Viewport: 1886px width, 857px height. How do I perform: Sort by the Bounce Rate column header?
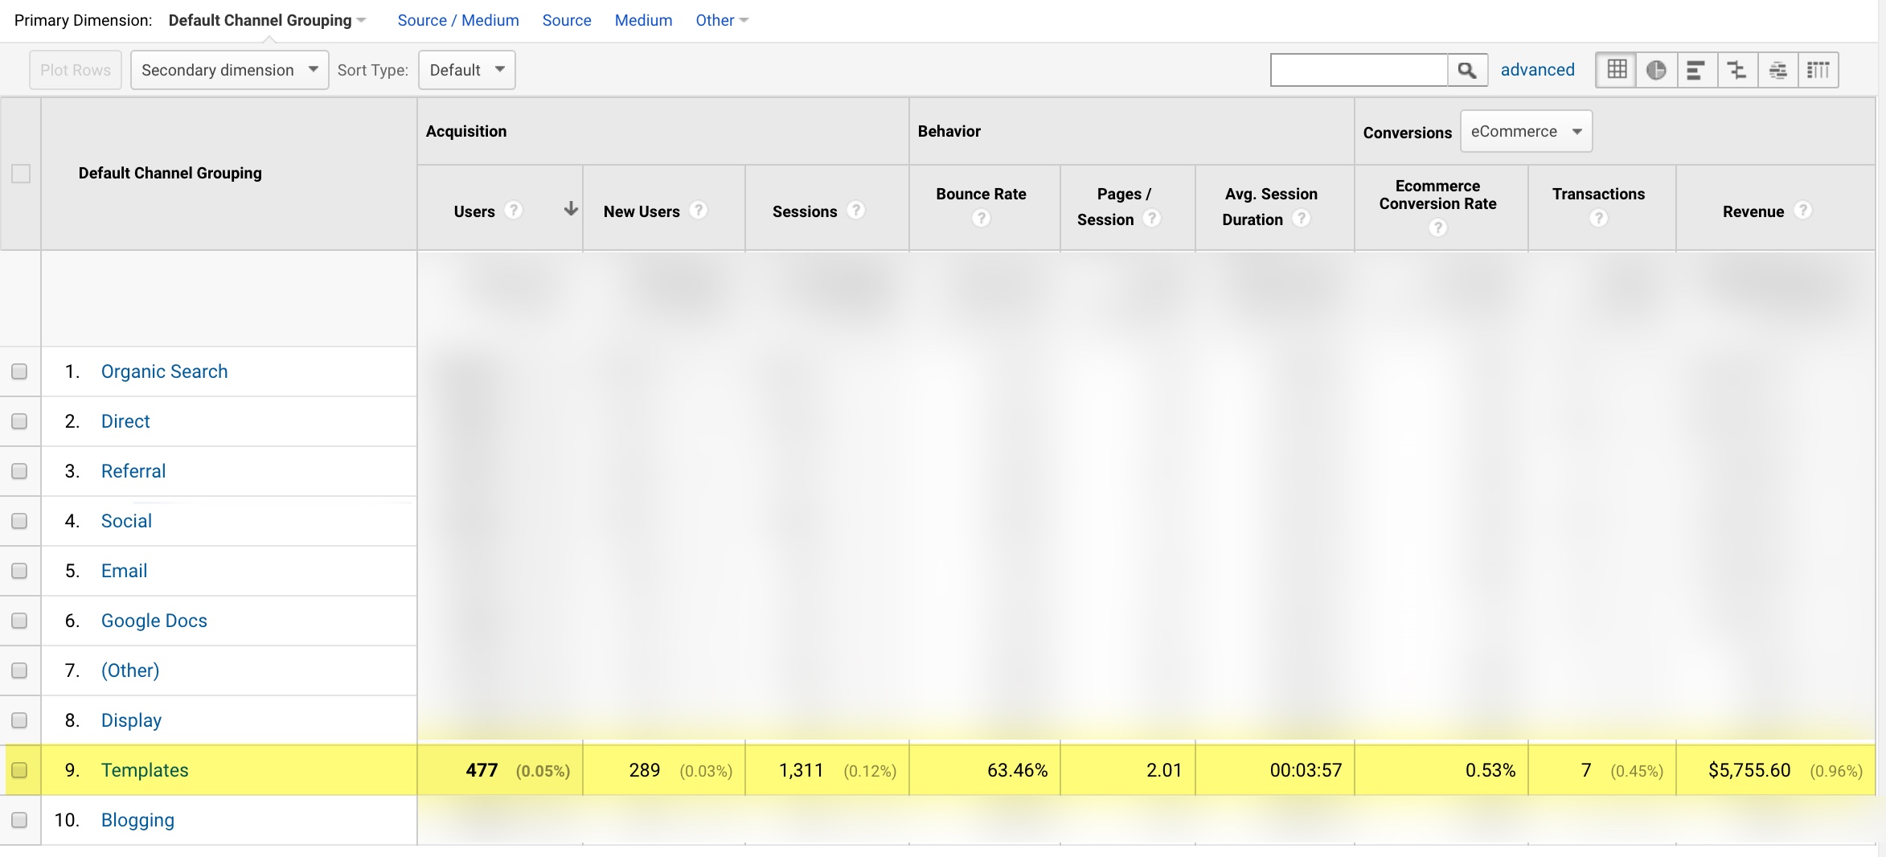981,194
